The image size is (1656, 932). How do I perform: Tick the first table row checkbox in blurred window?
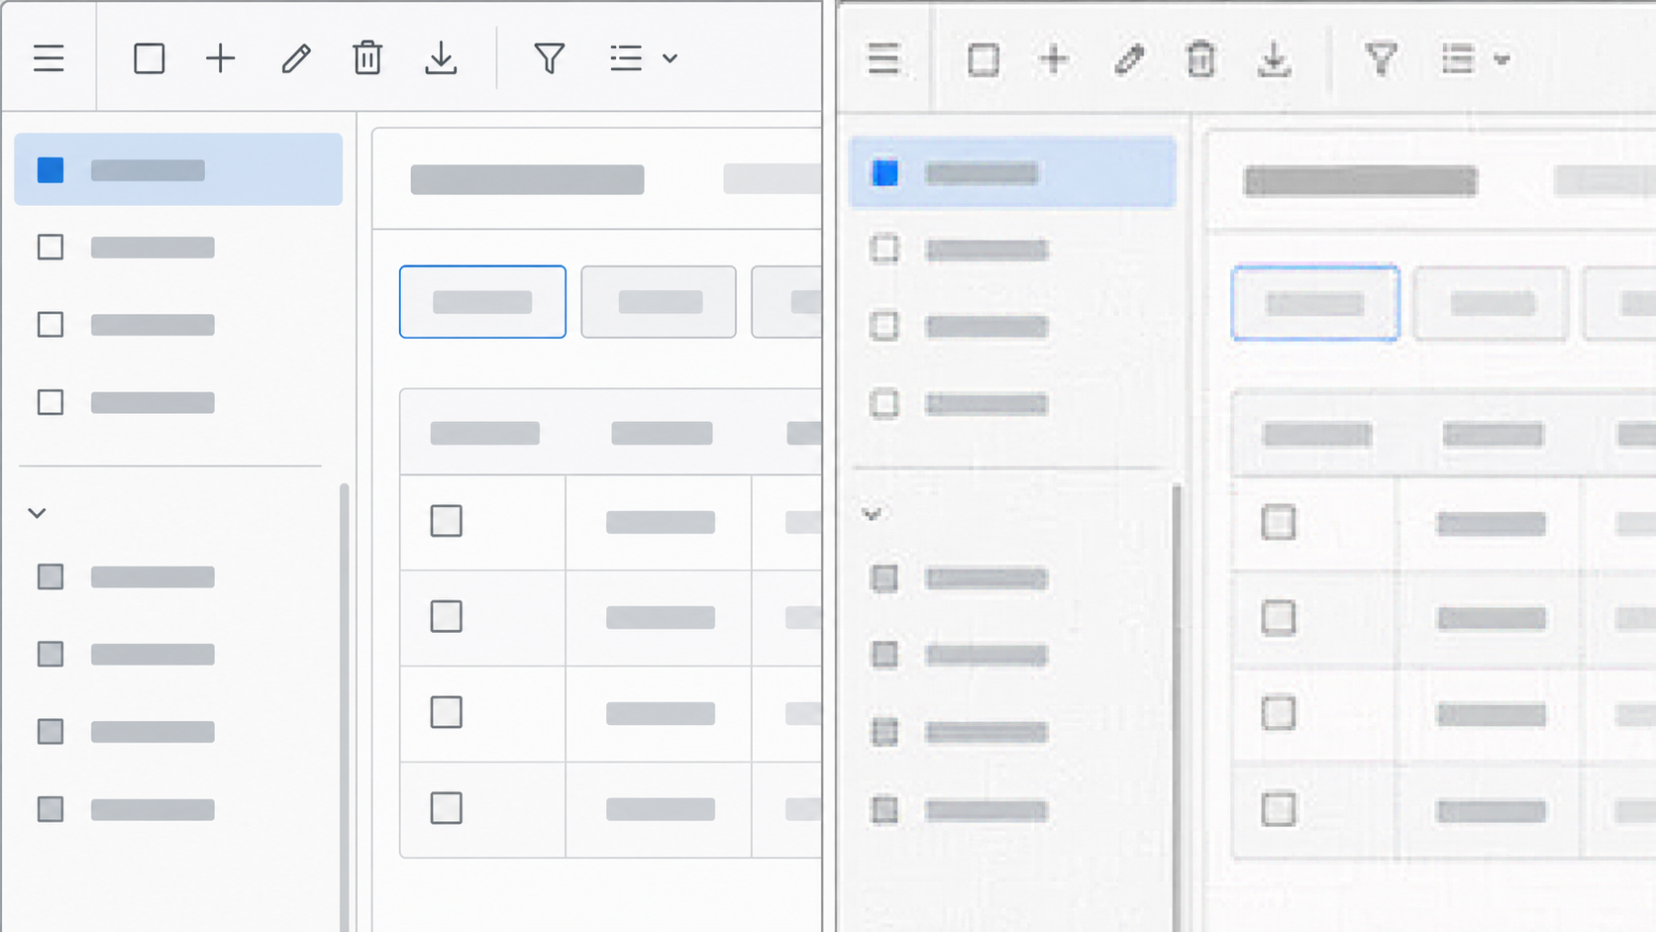(x=1279, y=522)
